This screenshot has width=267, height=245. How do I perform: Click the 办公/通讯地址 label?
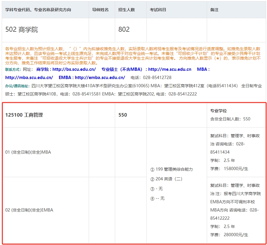(17, 86)
